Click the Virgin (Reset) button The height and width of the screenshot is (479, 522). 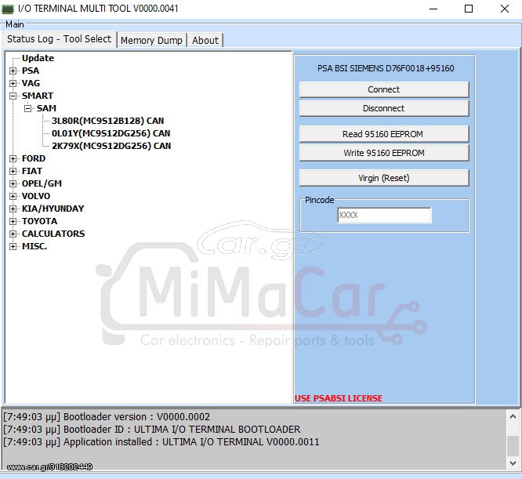click(384, 178)
